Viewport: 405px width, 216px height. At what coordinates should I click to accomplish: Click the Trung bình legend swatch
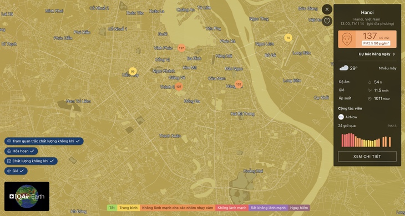pyautogui.click(x=128, y=208)
